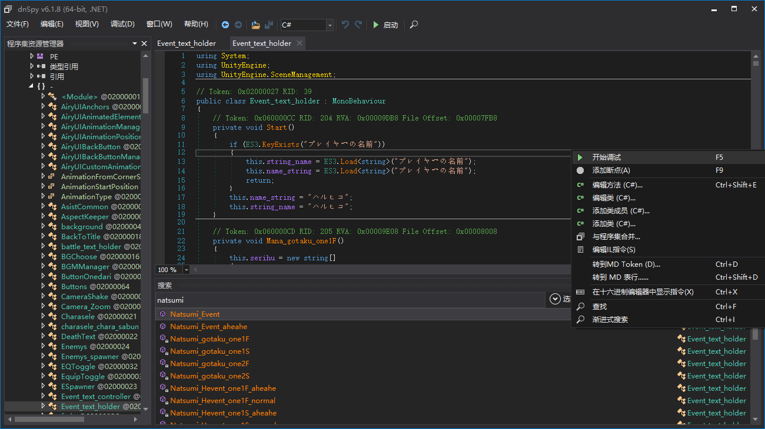The height and width of the screenshot is (429, 765).
Task: Close the active Event_text_holder tab
Action: [300, 43]
